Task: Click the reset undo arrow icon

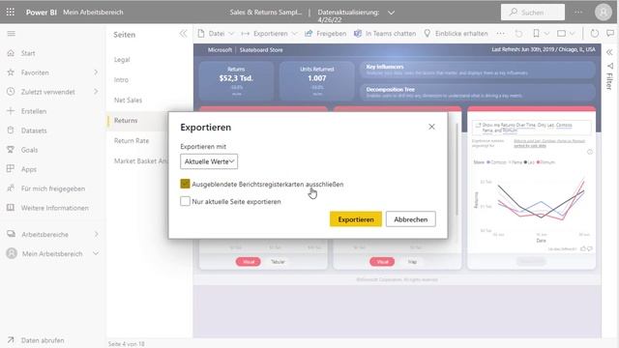Action: click(x=518, y=34)
